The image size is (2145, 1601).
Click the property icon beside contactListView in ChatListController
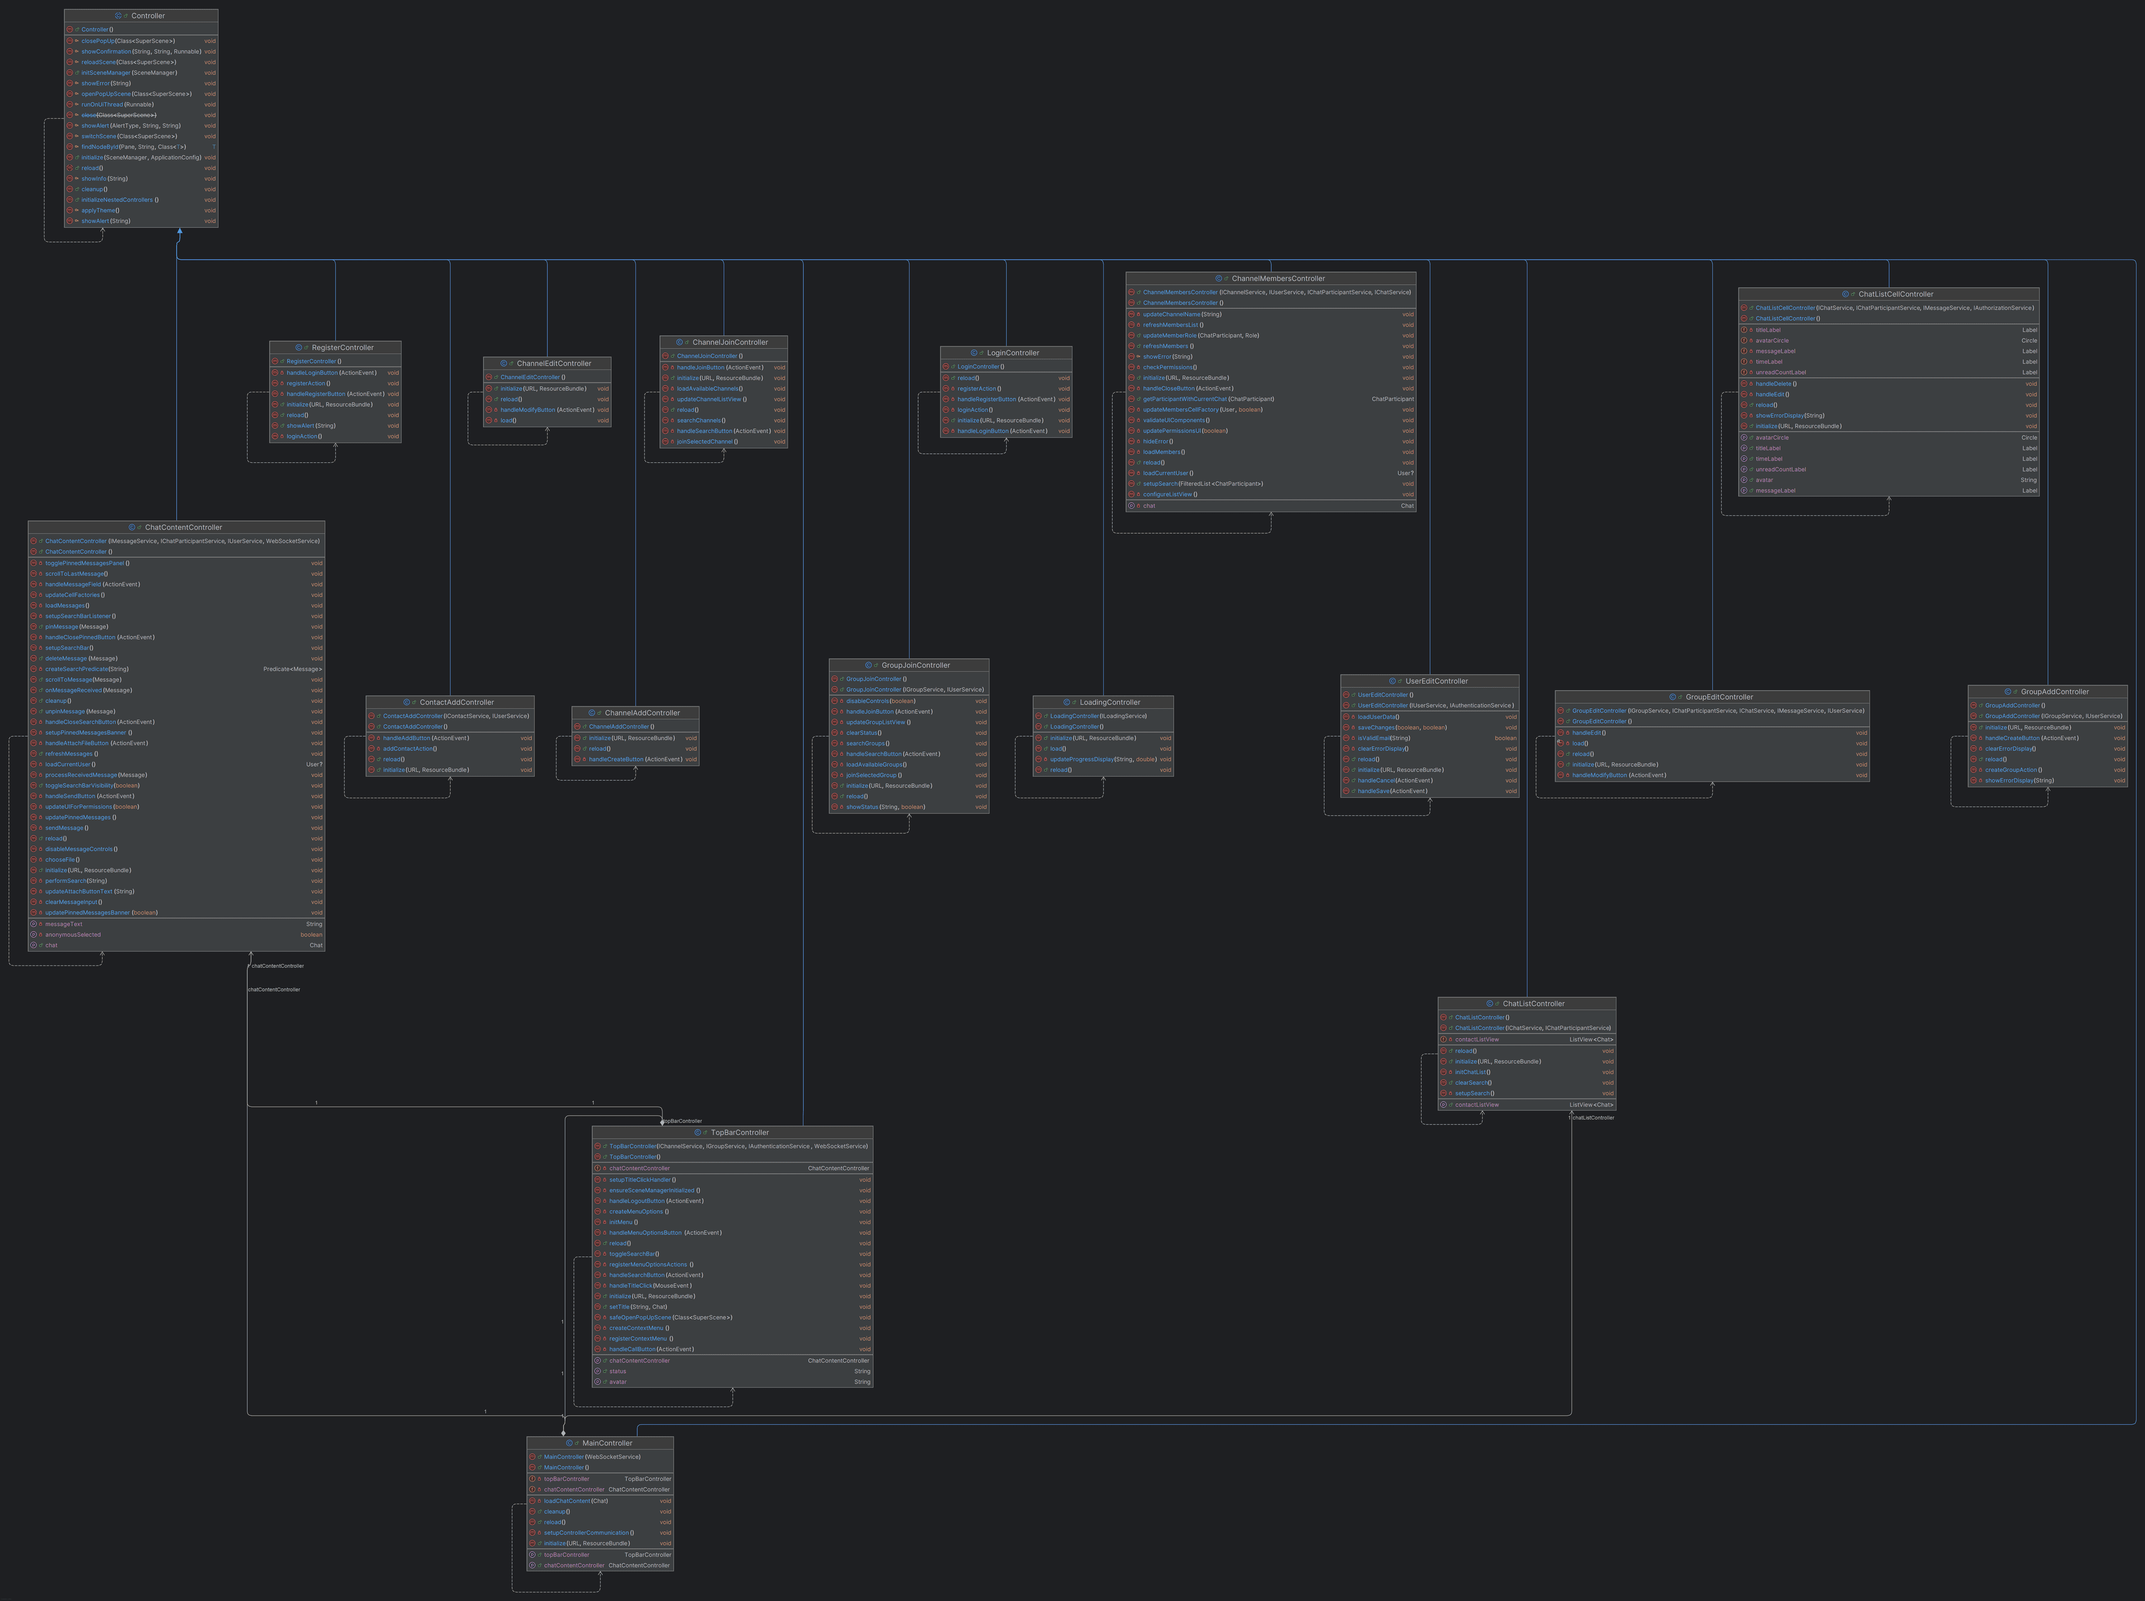pos(1443,1105)
